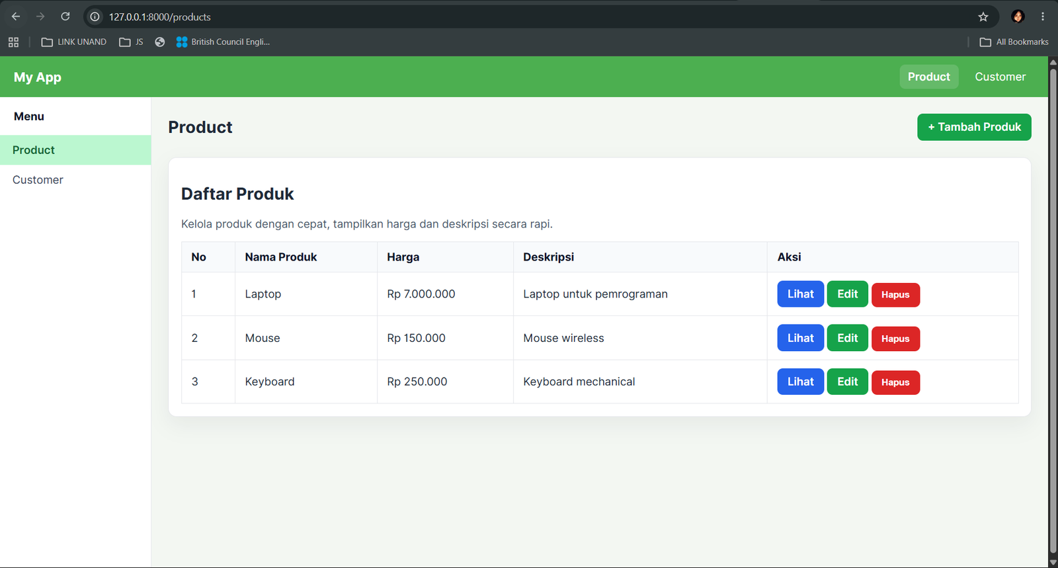1058x568 pixels.
Task: Reload the products page
Action: (x=65, y=17)
